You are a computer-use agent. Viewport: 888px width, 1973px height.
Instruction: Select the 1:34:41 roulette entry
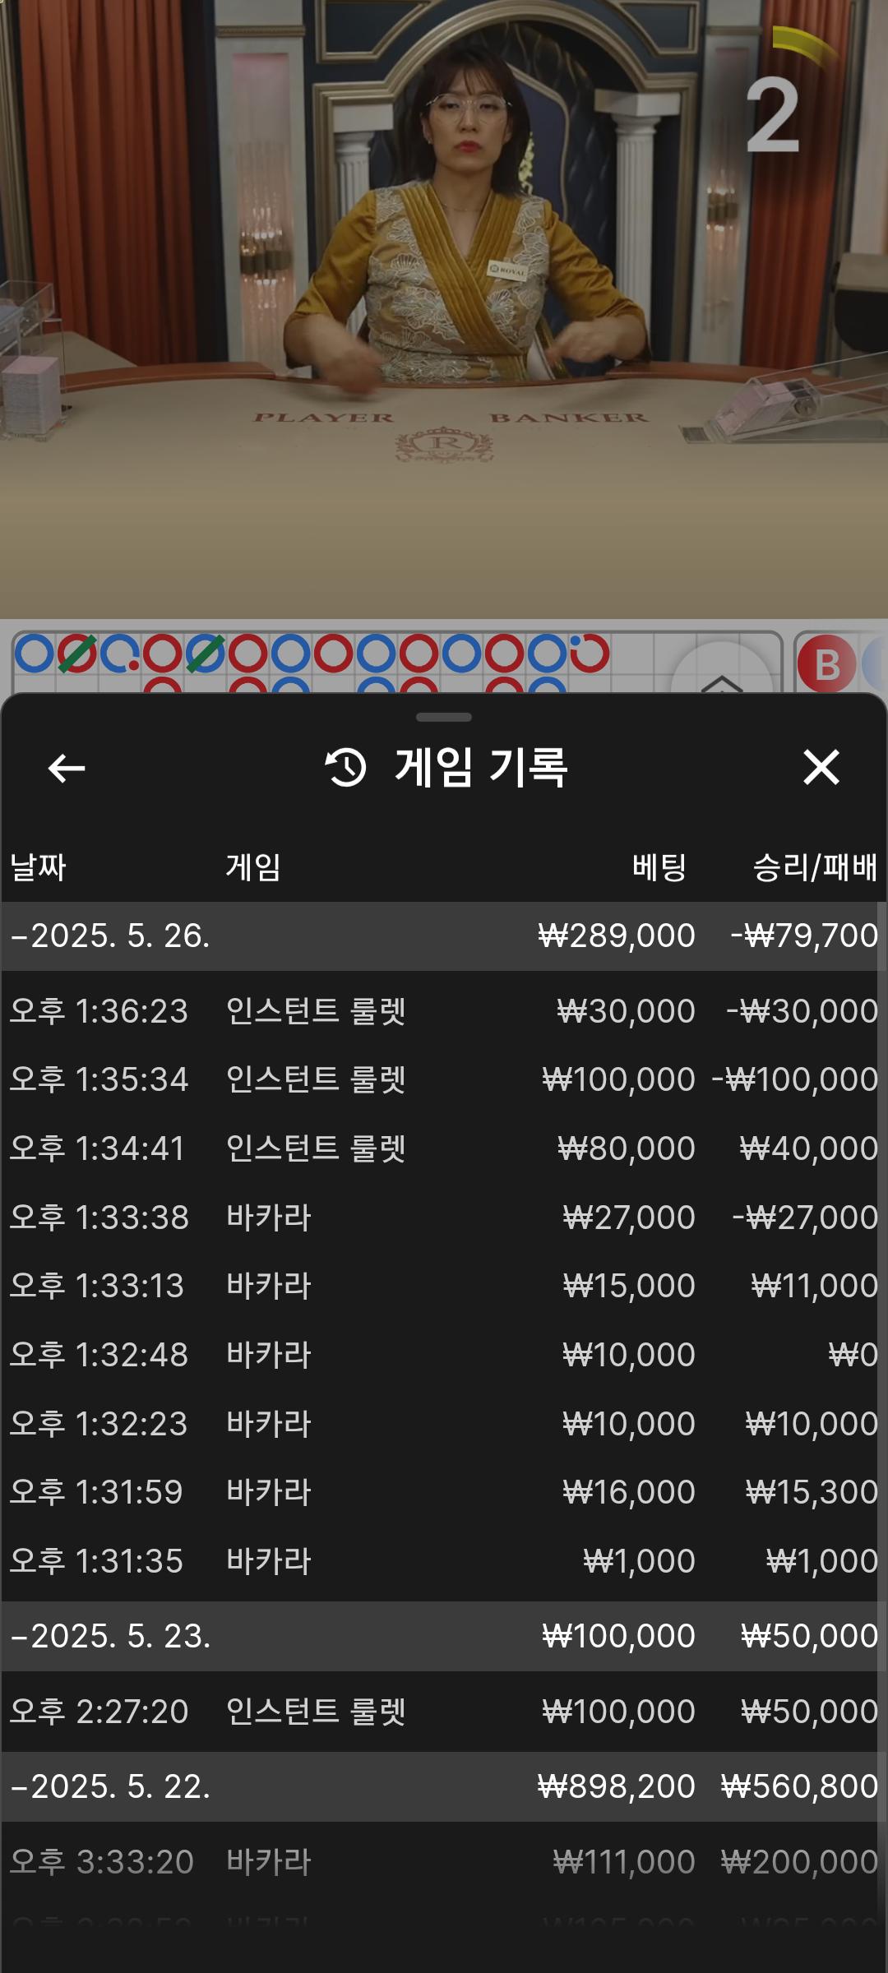click(444, 1148)
